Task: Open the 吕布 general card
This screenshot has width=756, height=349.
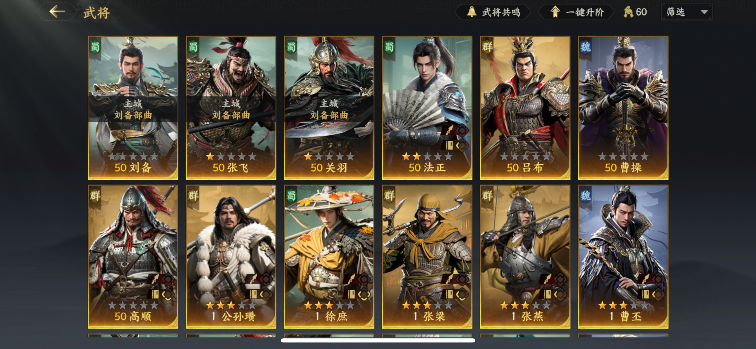Action: coord(525,108)
